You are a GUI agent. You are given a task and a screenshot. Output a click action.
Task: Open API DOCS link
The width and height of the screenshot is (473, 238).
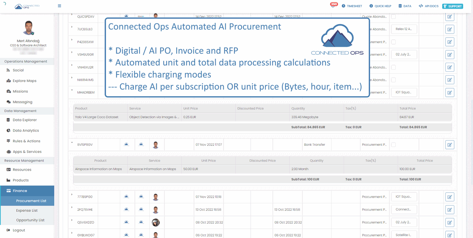[428, 6]
